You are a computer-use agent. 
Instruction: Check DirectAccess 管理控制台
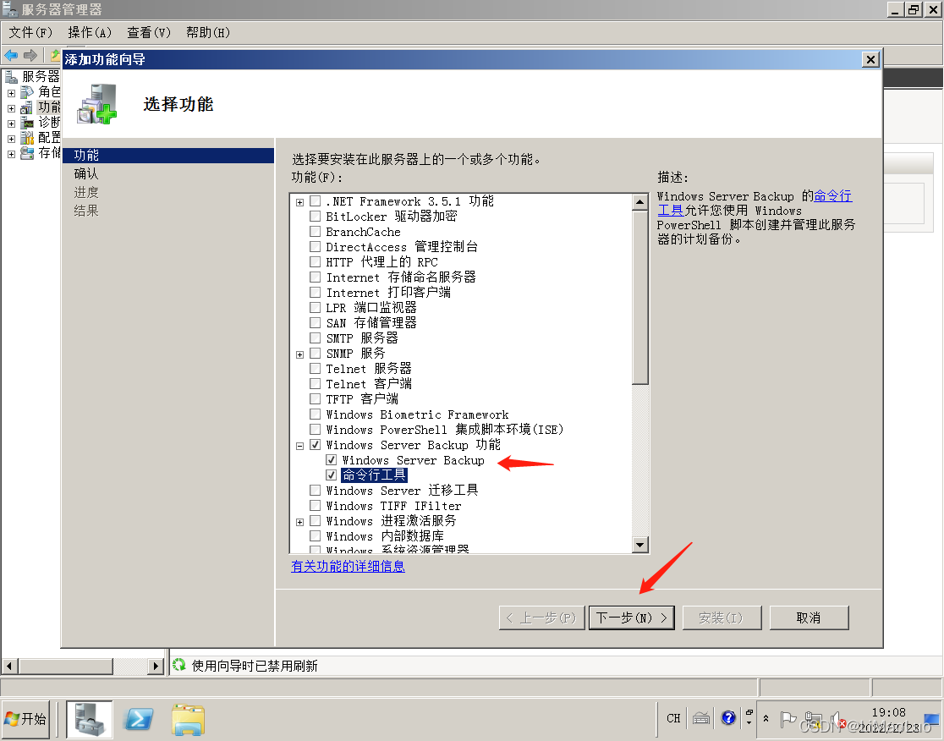click(315, 247)
